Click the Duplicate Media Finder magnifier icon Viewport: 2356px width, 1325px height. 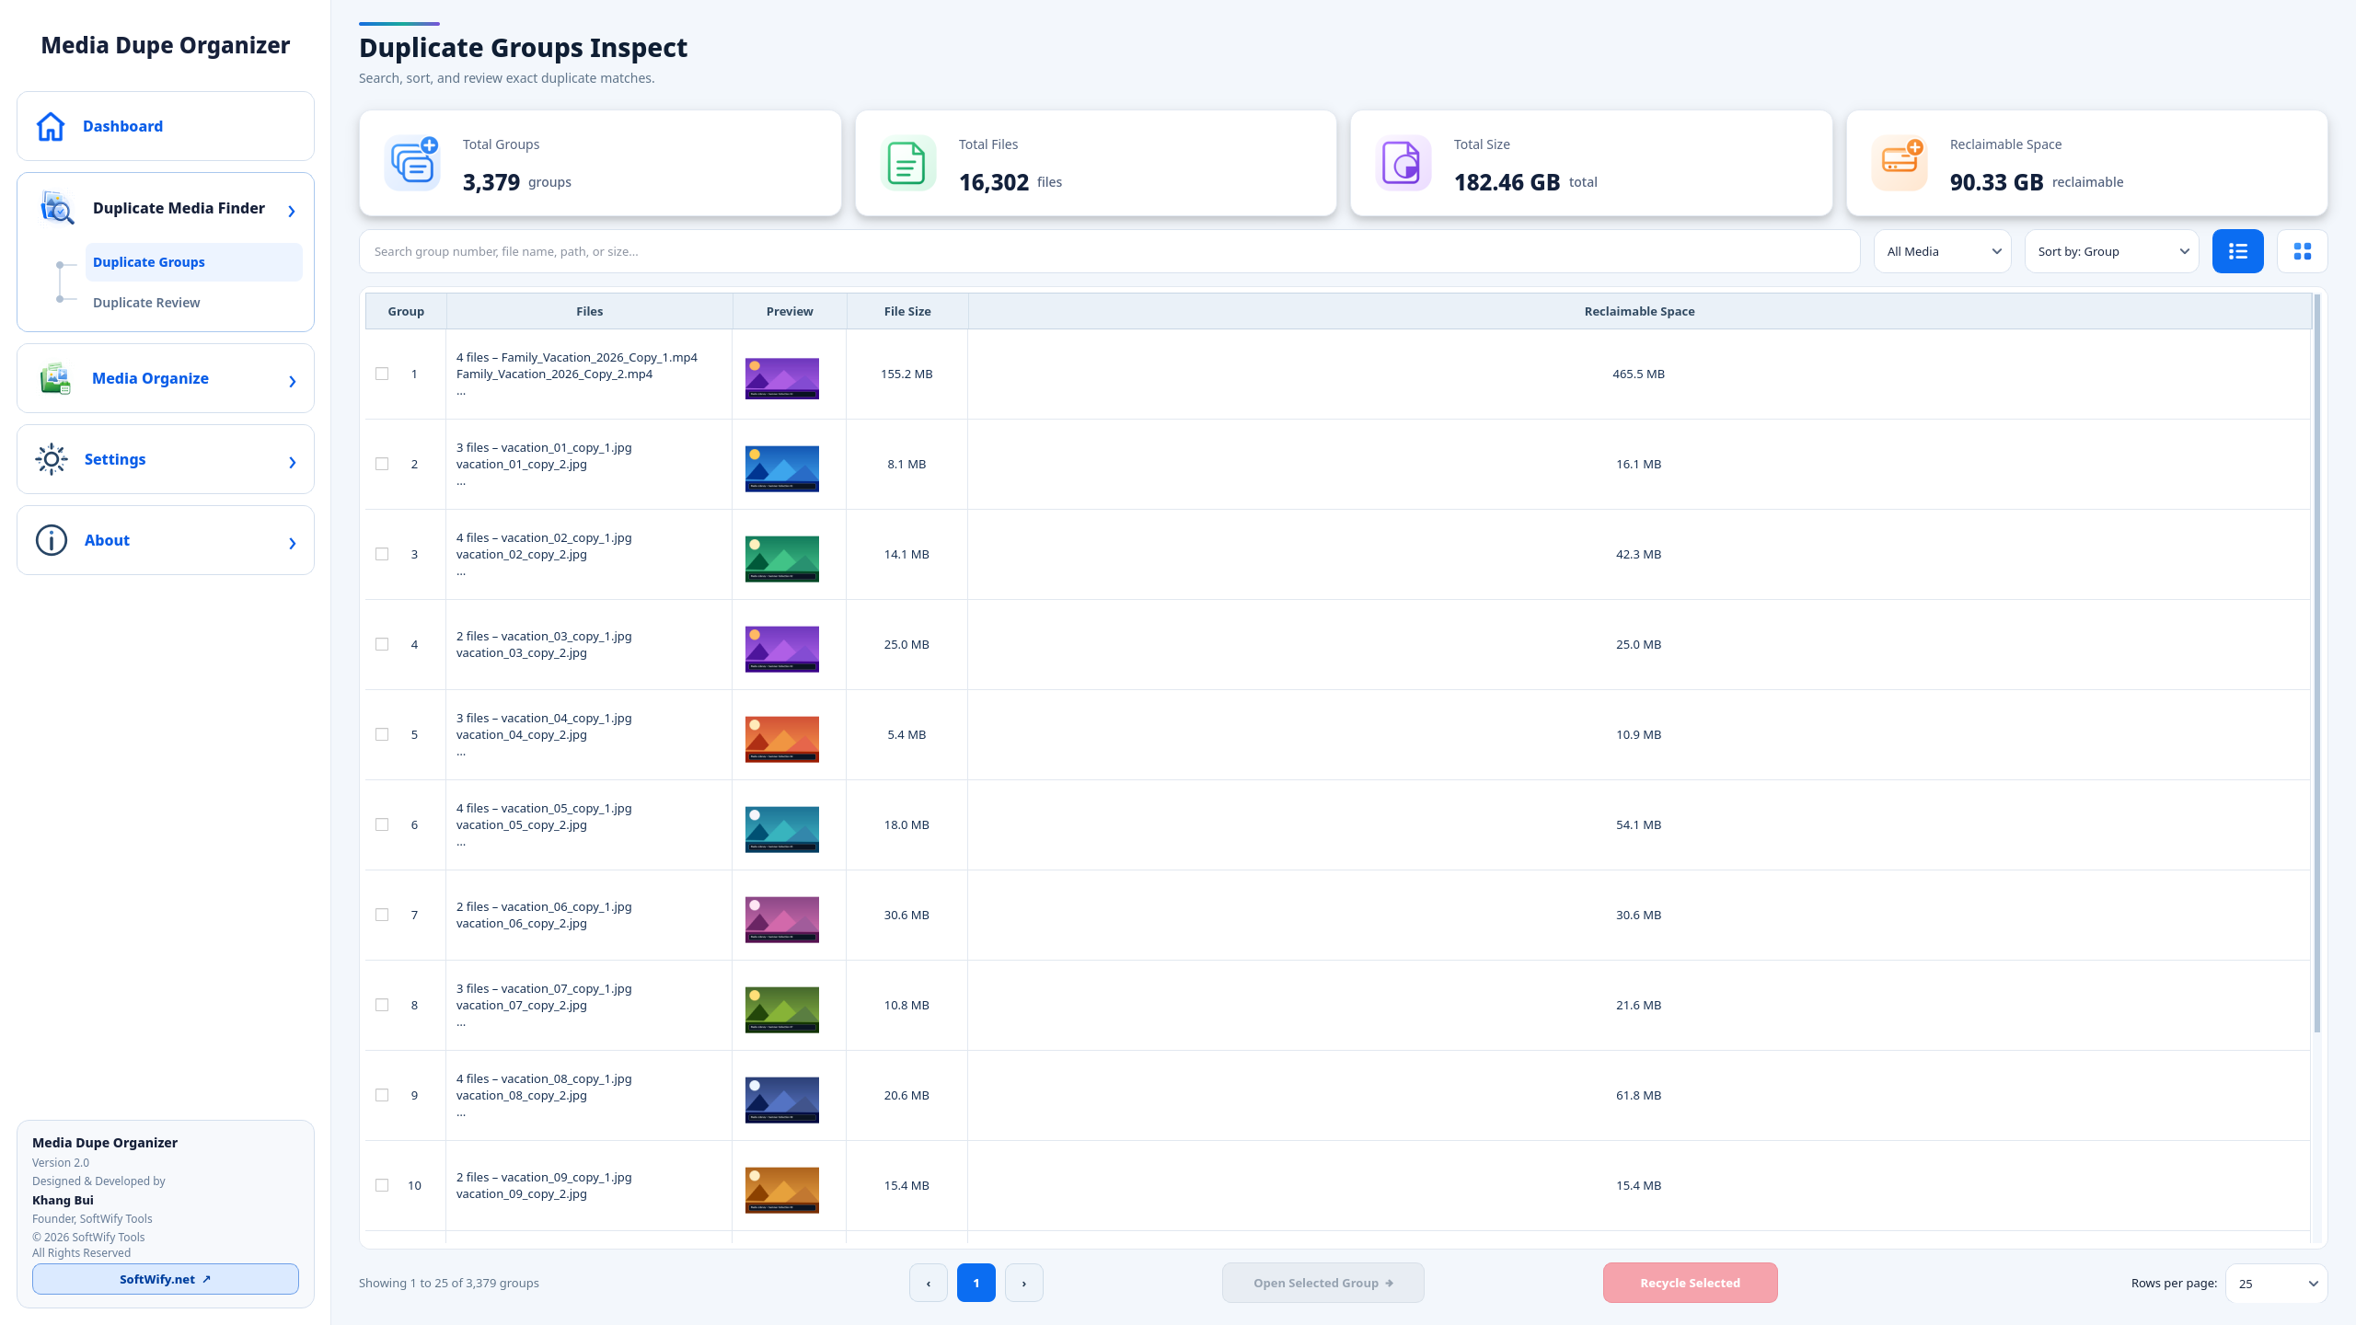[x=57, y=208]
